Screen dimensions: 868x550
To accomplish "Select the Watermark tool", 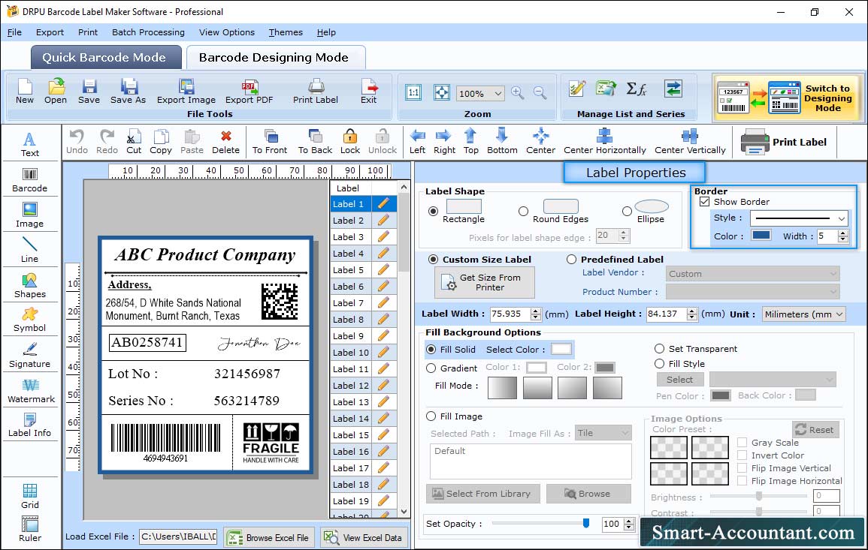I will point(31,391).
